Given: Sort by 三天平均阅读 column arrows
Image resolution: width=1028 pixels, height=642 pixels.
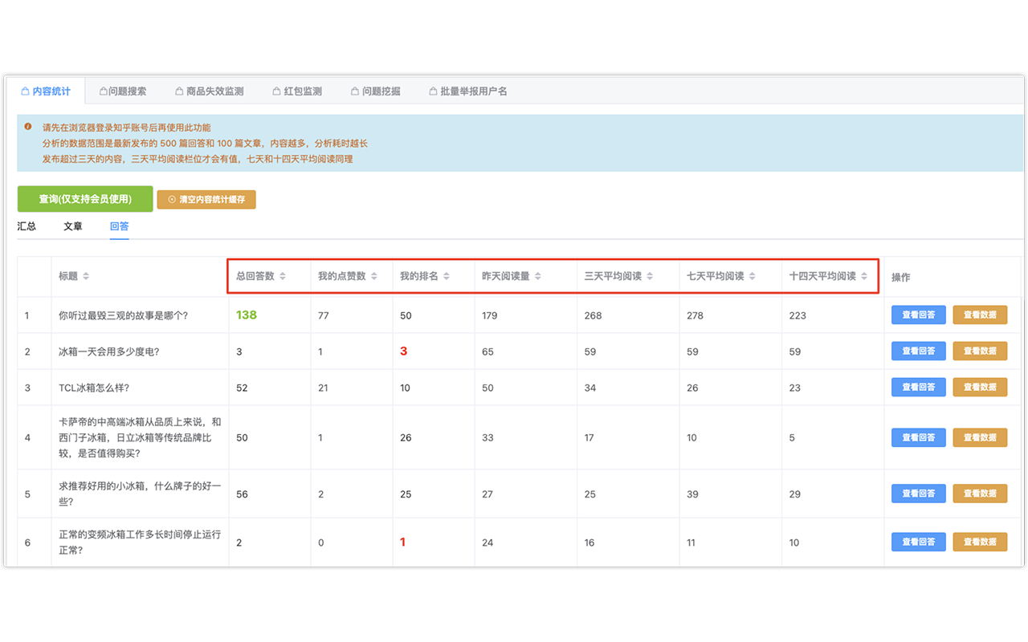Looking at the screenshot, I should (x=649, y=276).
